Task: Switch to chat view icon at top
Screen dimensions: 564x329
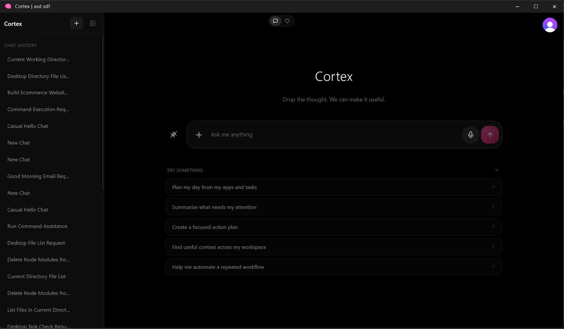Action: coord(276,21)
